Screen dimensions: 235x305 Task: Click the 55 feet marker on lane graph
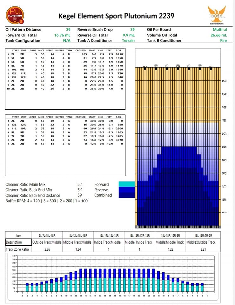coord(225,81)
